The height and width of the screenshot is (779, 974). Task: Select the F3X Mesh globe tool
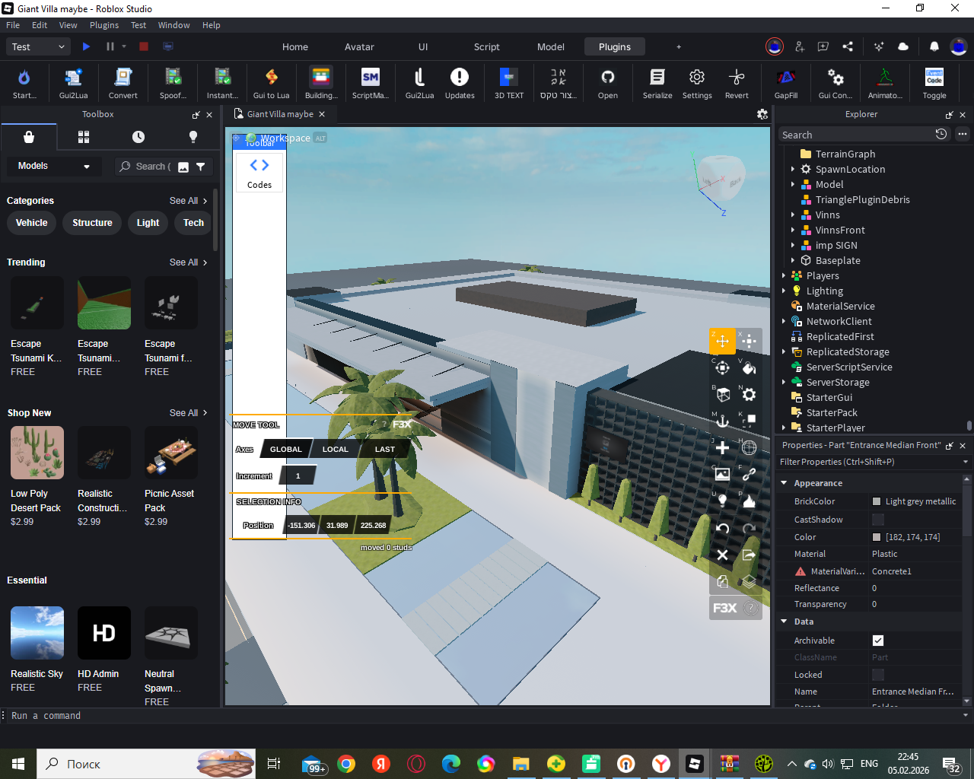pos(749,447)
